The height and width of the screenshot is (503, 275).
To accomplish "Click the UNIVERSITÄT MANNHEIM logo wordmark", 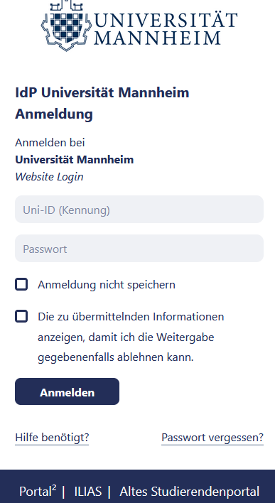I will 166,28.
